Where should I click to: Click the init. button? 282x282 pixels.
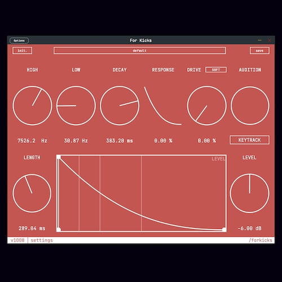[22, 51]
